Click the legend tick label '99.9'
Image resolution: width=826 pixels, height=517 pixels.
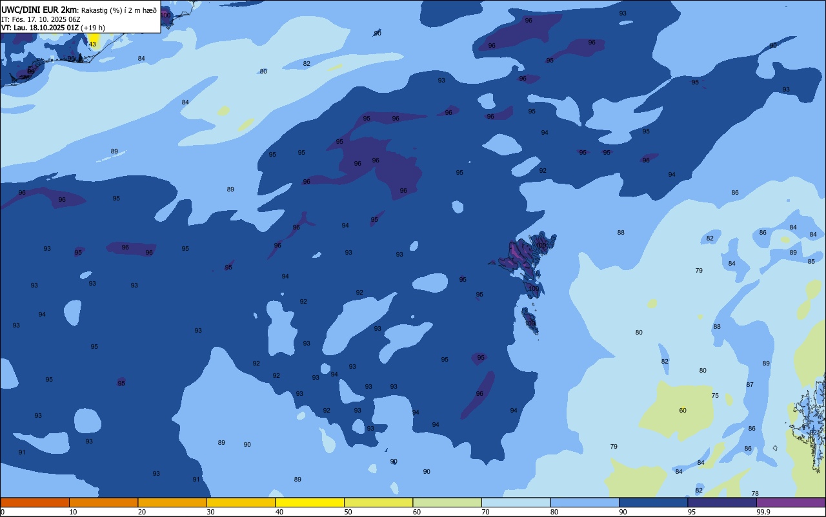coord(763,512)
